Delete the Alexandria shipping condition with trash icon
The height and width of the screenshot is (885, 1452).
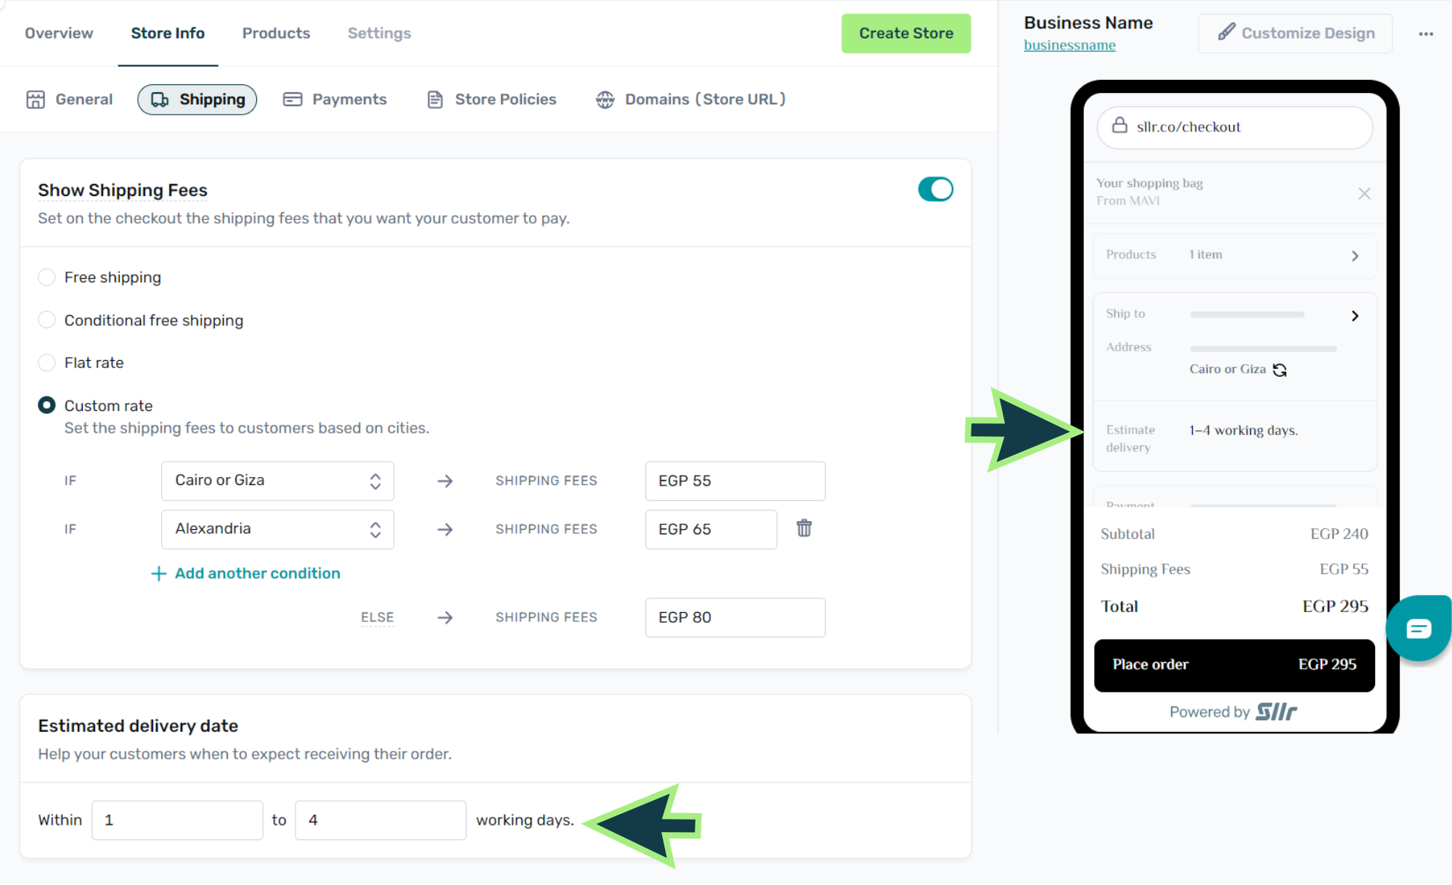pyautogui.click(x=804, y=529)
